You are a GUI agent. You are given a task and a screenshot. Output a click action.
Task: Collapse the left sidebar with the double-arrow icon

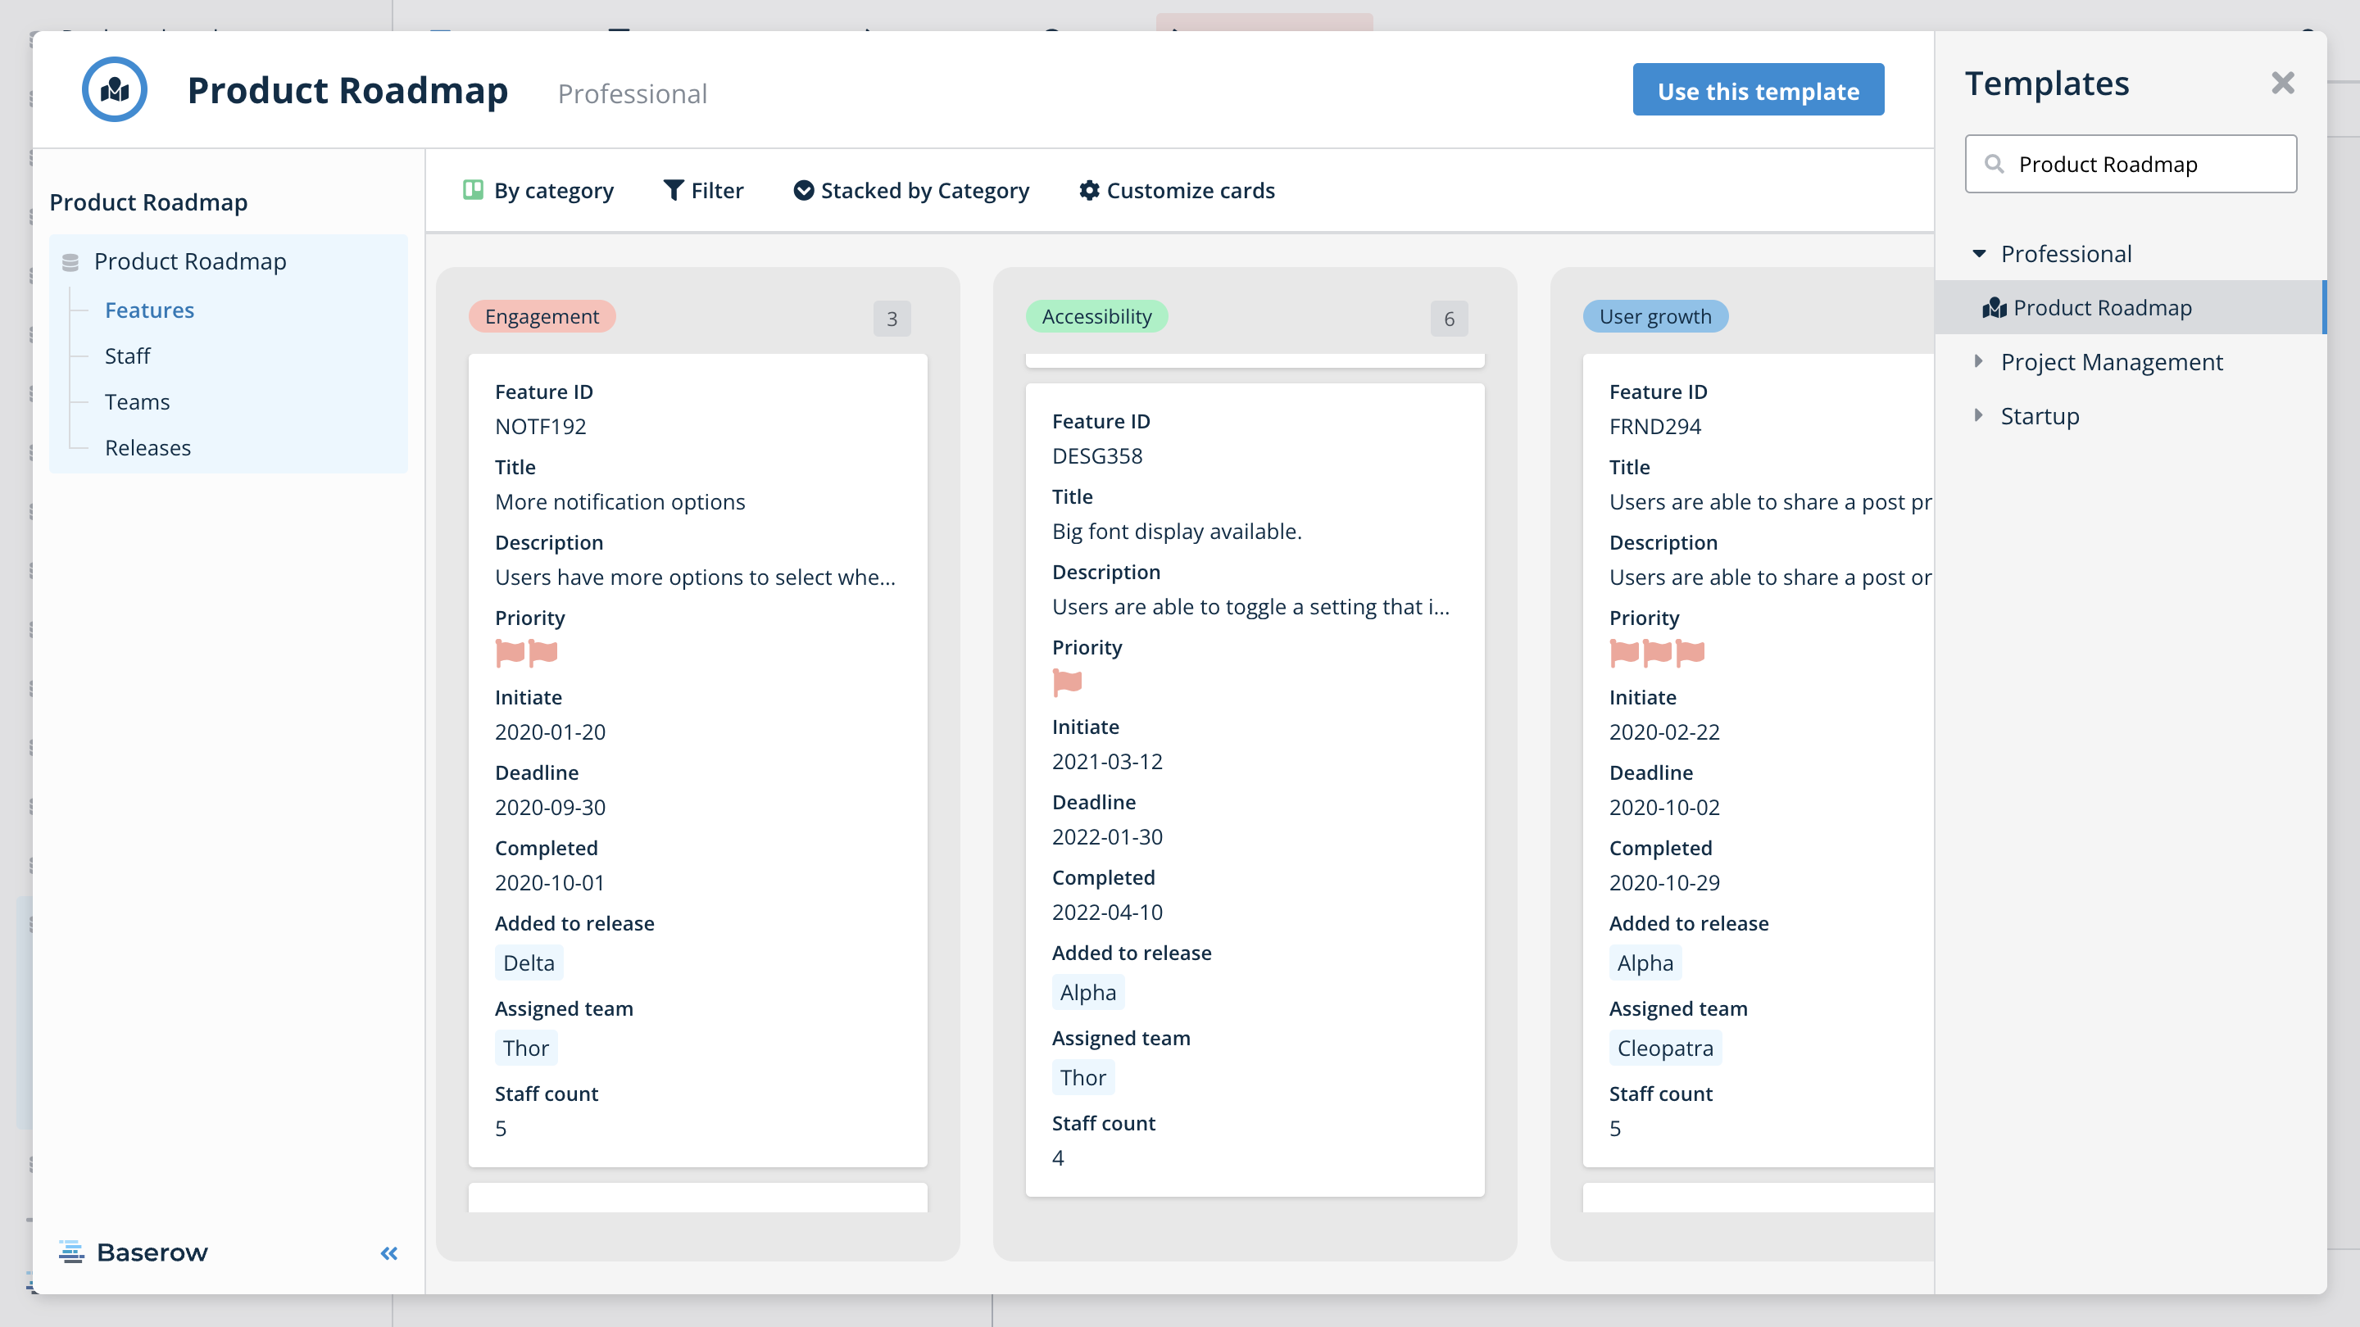(388, 1252)
